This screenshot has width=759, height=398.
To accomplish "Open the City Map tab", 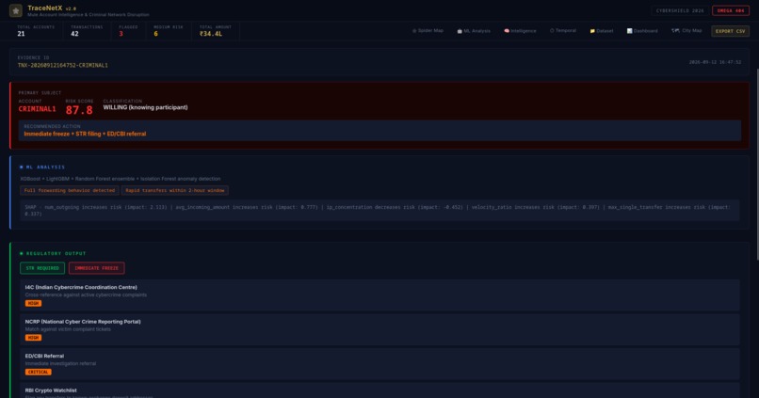I will tap(686, 31).
